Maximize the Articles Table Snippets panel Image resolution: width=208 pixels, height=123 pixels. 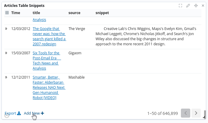180,6
